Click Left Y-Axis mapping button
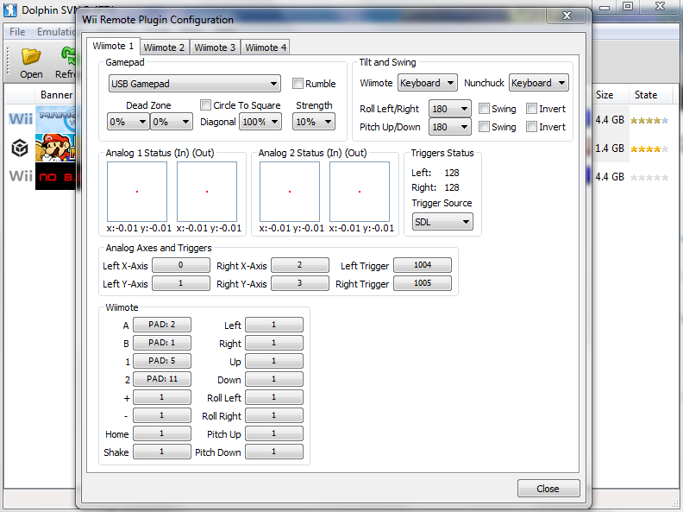This screenshot has width=683, height=512. (x=181, y=283)
